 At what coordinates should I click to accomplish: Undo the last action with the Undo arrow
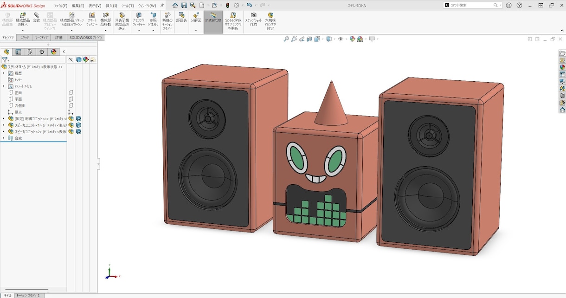click(x=249, y=5)
